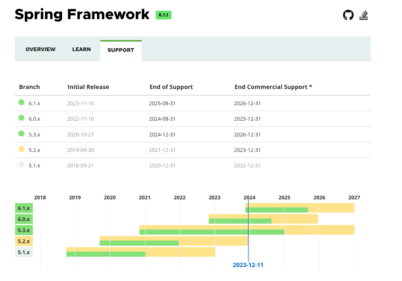The image size is (402, 281).
Task: Click the green status dot beside 6.0.x
Action: point(21,118)
